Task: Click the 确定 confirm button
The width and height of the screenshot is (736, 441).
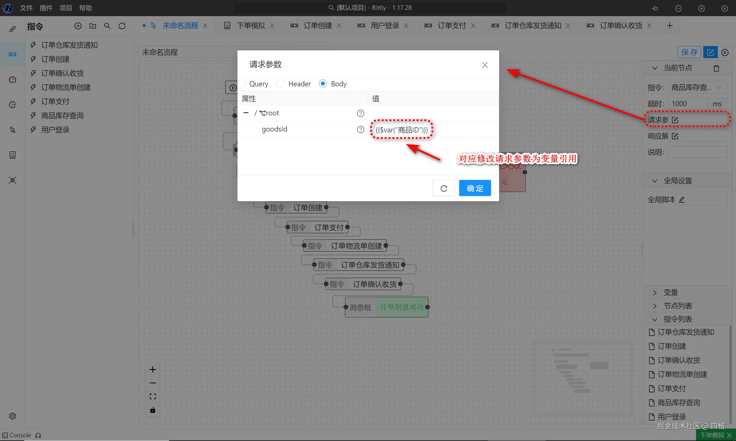Action: (x=475, y=189)
